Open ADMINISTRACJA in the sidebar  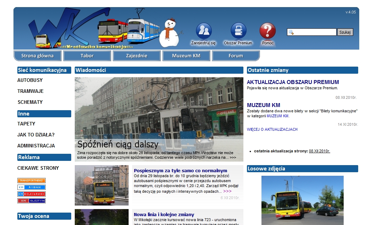[36, 146]
